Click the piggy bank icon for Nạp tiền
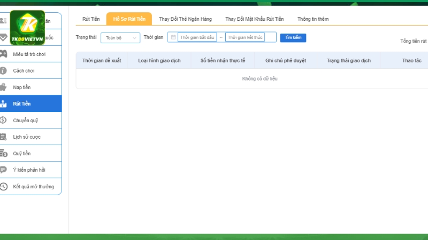The width and height of the screenshot is (428, 240). pyautogui.click(x=4, y=87)
